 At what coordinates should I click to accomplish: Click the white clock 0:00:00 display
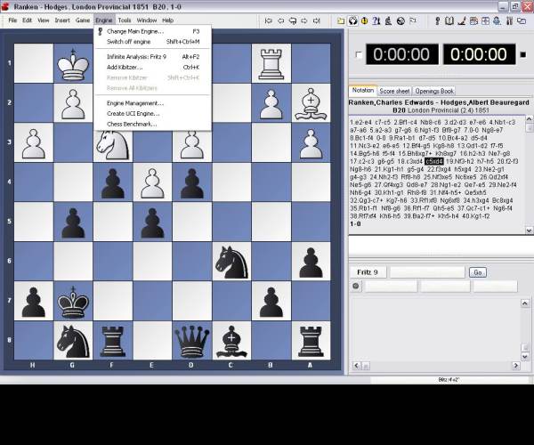point(402,54)
